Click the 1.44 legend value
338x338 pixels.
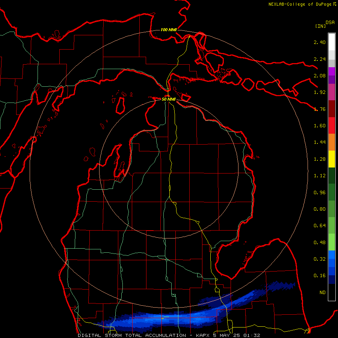click(x=320, y=142)
